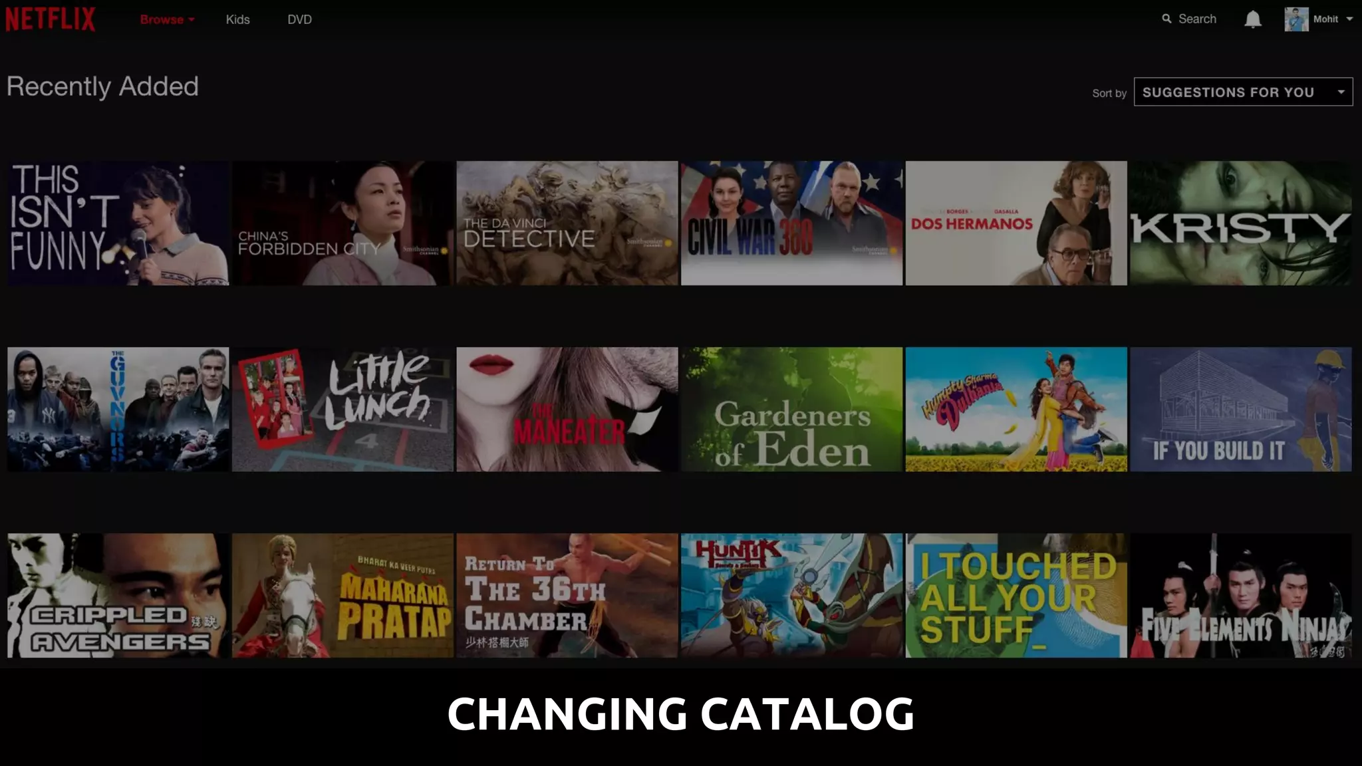Expand the Mohit account dropdown arrow
Viewport: 1362px width, 766px height.
pyautogui.click(x=1349, y=19)
